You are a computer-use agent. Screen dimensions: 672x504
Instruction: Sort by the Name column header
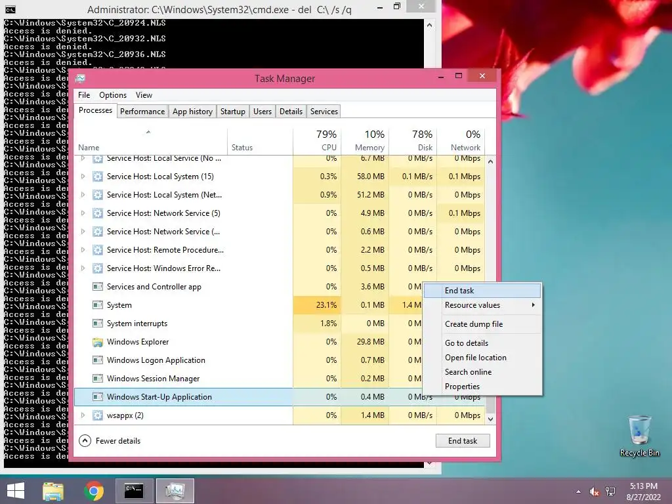tap(151, 141)
